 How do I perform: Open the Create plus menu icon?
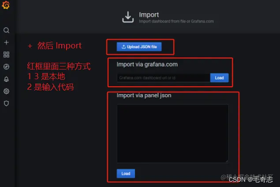(x=6, y=42)
